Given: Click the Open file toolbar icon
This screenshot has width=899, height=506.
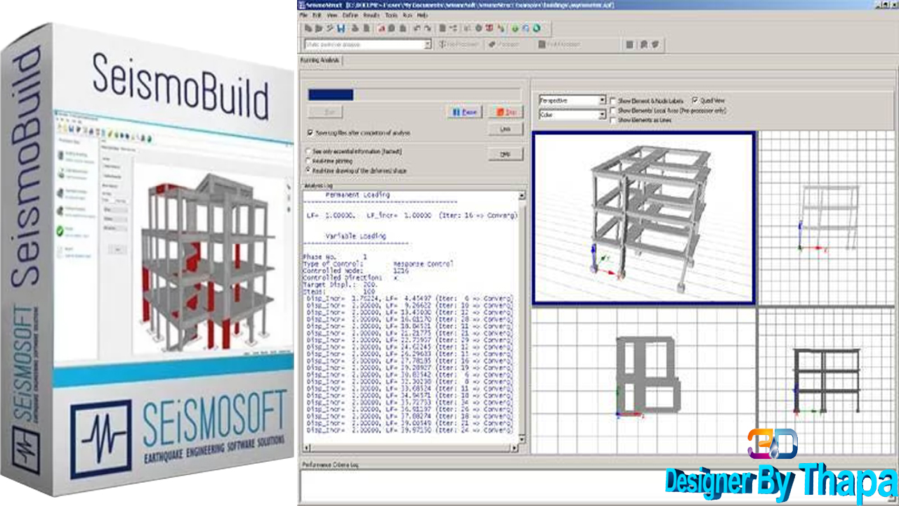Looking at the screenshot, I should pyautogui.click(x=318, y=28).
